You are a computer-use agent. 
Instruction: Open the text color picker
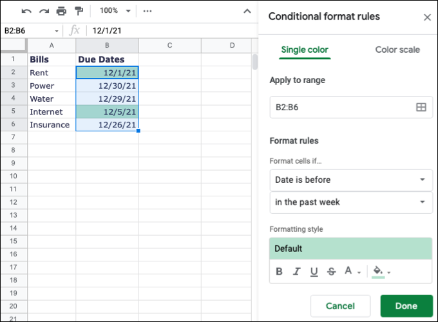click(351, 272)
